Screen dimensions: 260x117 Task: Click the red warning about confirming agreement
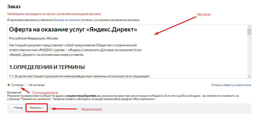click(54, 14)
